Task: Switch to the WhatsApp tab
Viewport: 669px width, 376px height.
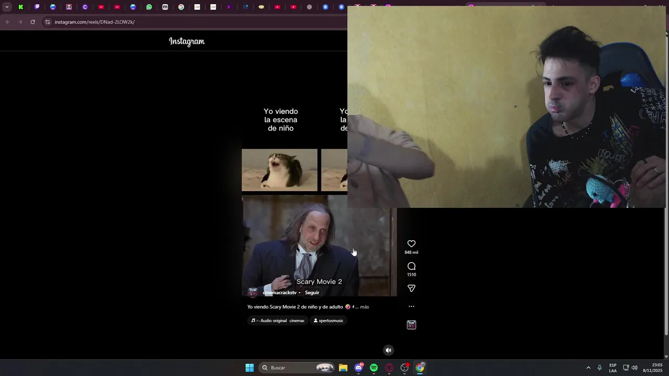Action: 149,7
